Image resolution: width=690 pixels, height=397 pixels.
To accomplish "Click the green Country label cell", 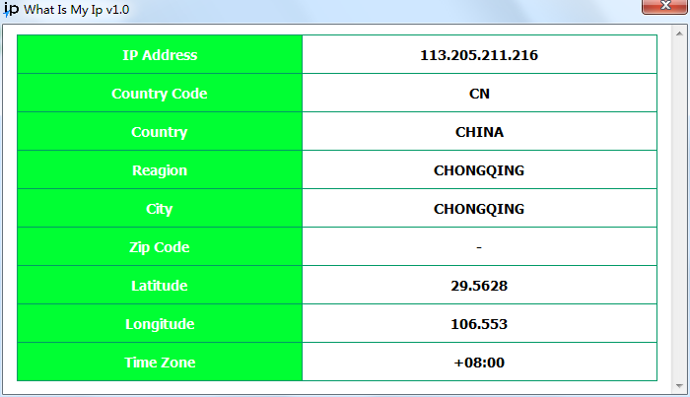I will pyautogui.click(x=160, y=132).
